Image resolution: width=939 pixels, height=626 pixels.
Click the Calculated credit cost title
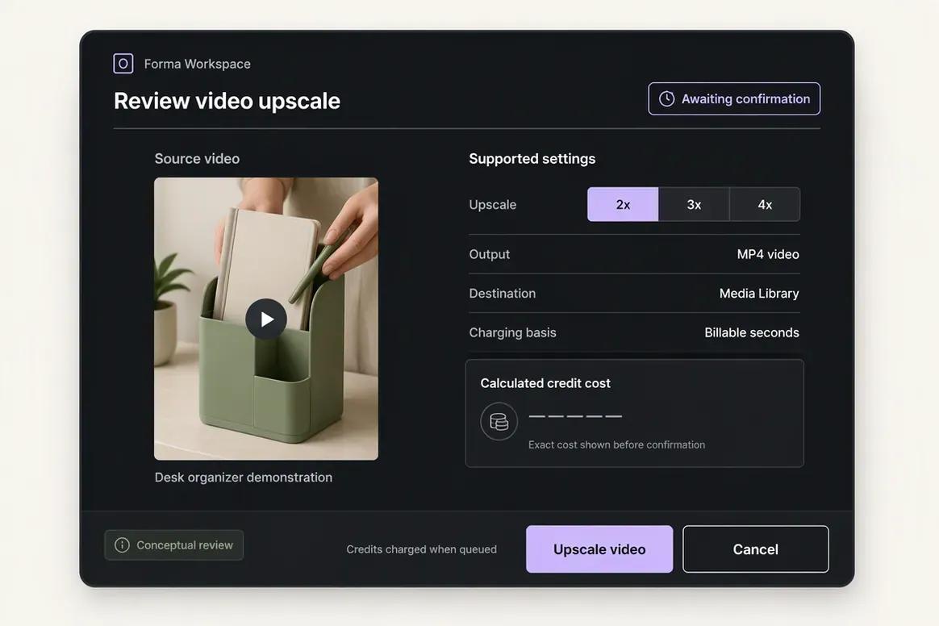[x=545, y=383]
